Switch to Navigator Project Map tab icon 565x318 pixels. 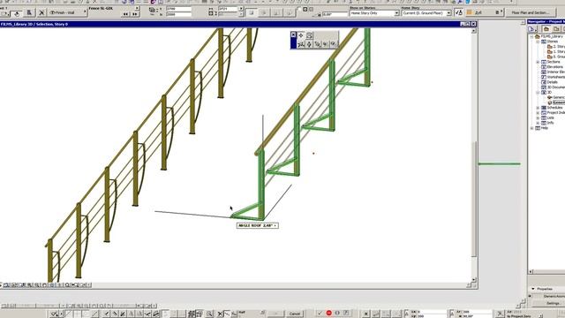[x=546, y=29]
